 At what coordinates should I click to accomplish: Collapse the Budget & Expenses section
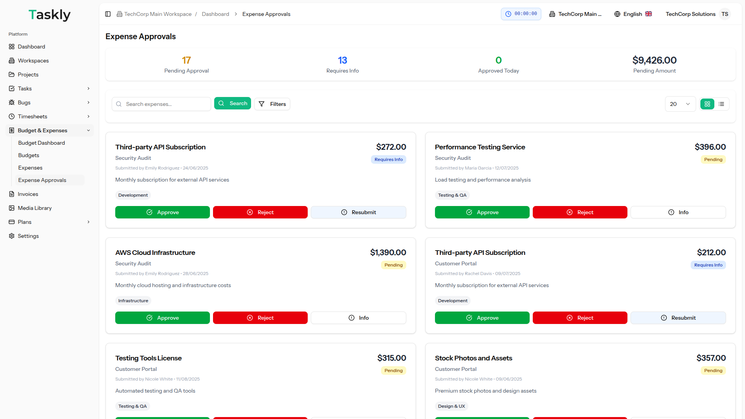pos(88,130)
